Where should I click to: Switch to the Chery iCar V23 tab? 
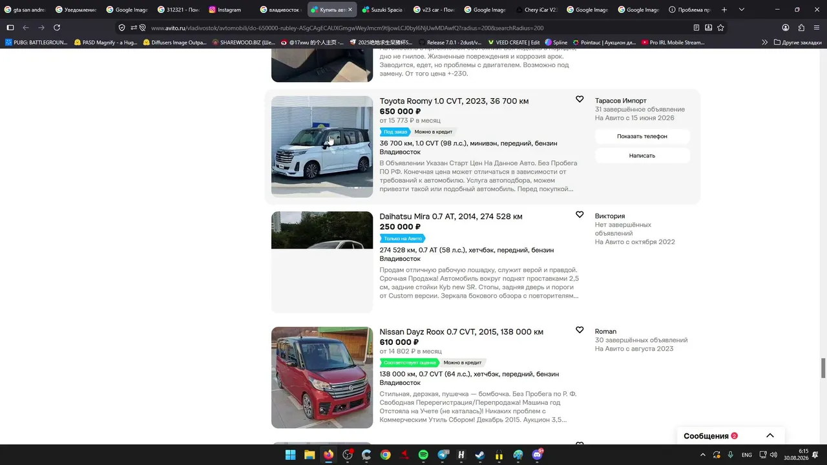(x=536, y=10)
